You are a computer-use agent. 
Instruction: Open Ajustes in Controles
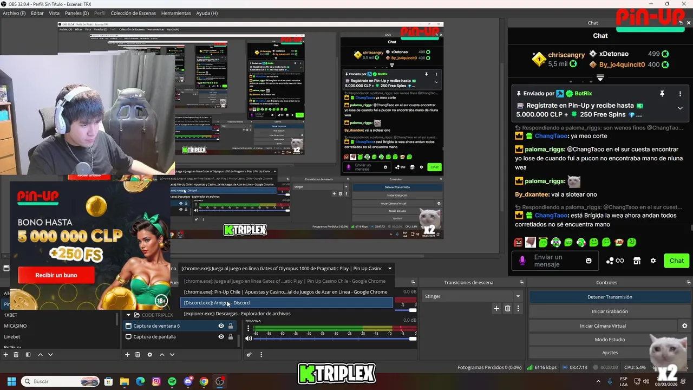click(x=610, y=353)
